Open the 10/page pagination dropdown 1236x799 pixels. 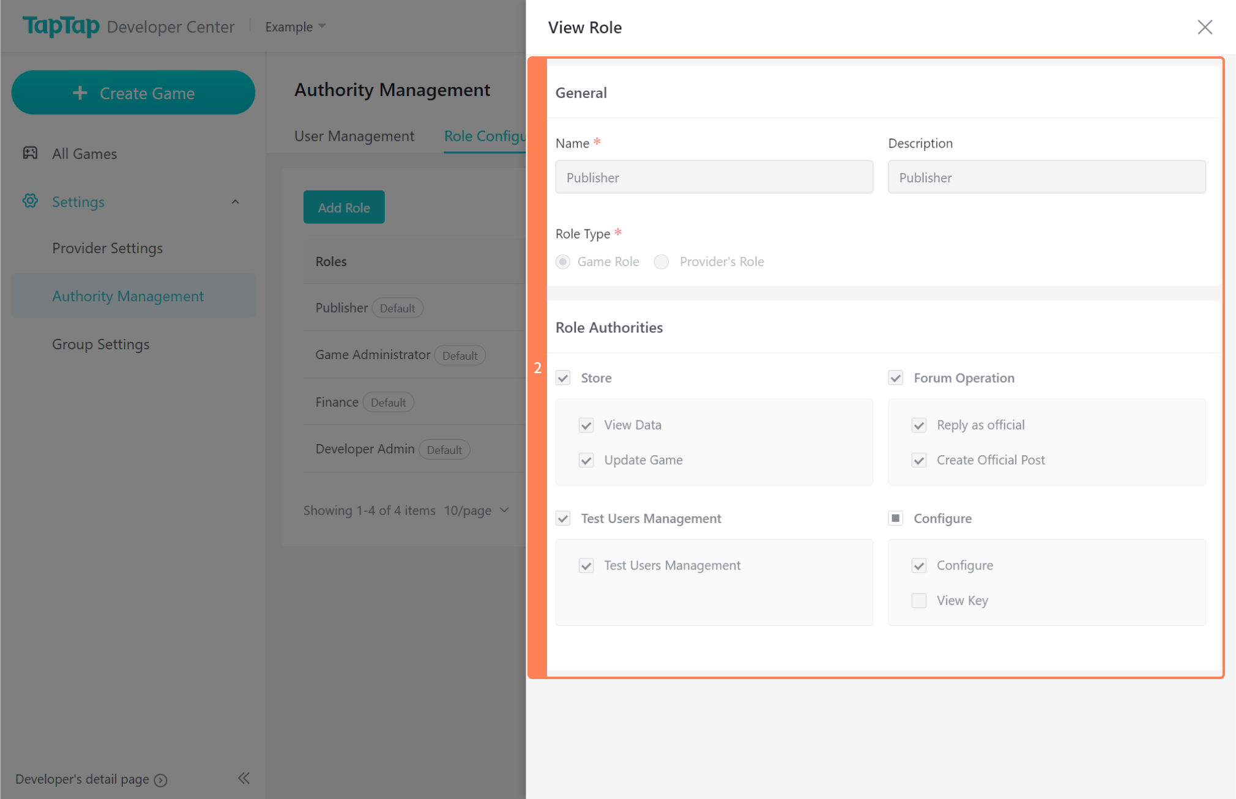(x=477, y=510)
